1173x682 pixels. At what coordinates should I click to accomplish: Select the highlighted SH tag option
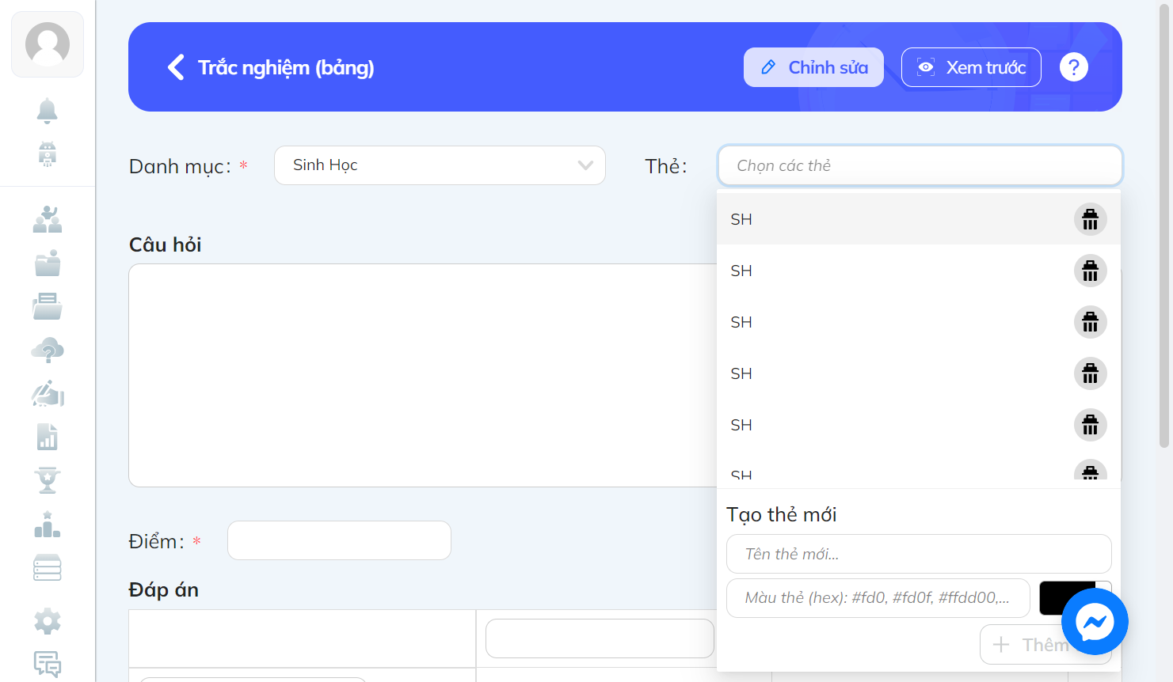coord(919,219)
